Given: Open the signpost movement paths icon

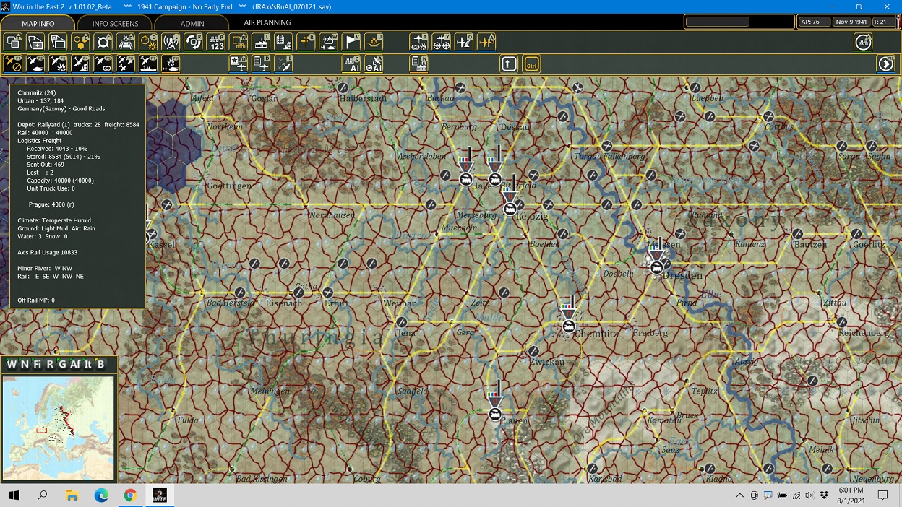Looking at the screenshot, I should (306, 41).
